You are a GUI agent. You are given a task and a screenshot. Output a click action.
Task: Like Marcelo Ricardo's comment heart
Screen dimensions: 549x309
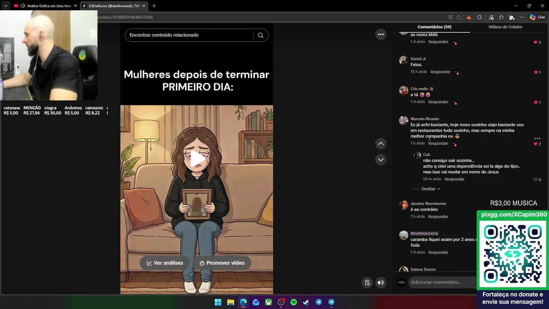tap(536, 144)
